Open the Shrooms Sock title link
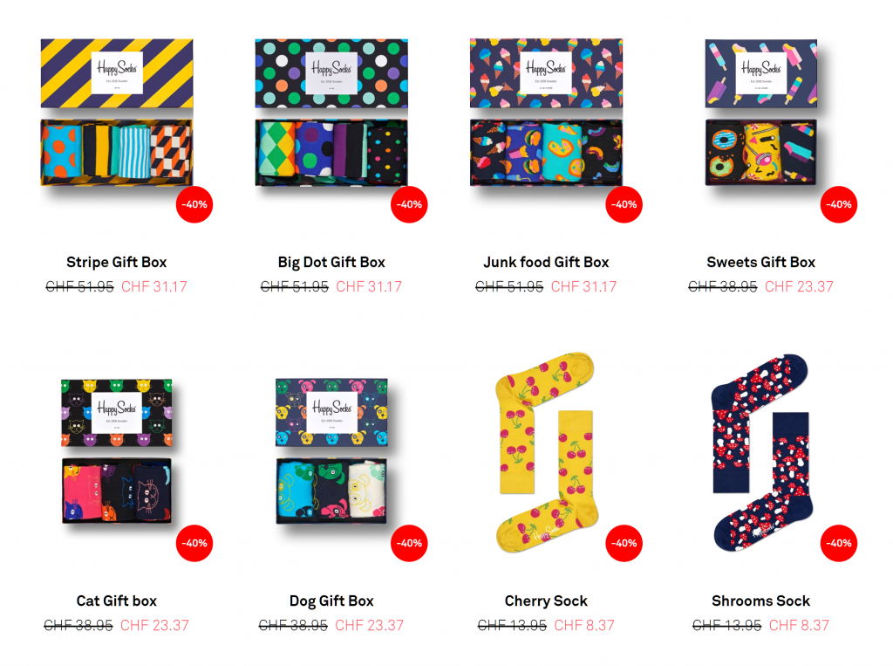The width and height of the screenshot is (893, 666). pos(760,601)
